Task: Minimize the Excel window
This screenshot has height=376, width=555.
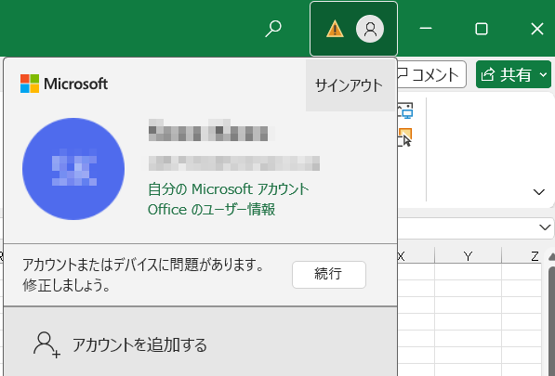Action: click(x=426, y=29)
